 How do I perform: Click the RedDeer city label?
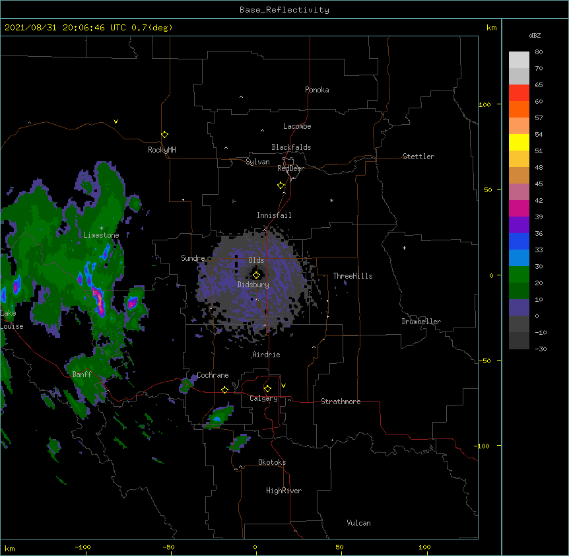[290, 168]
